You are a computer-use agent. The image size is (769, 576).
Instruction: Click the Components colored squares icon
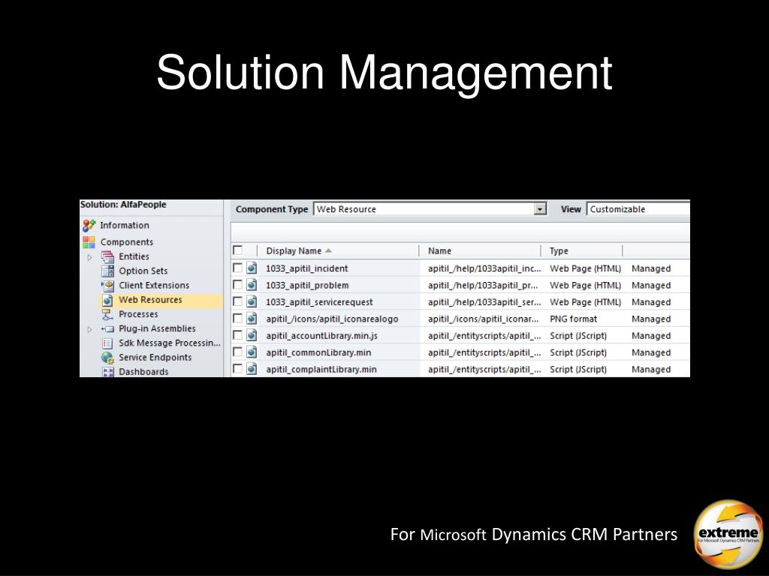point(89,242)
